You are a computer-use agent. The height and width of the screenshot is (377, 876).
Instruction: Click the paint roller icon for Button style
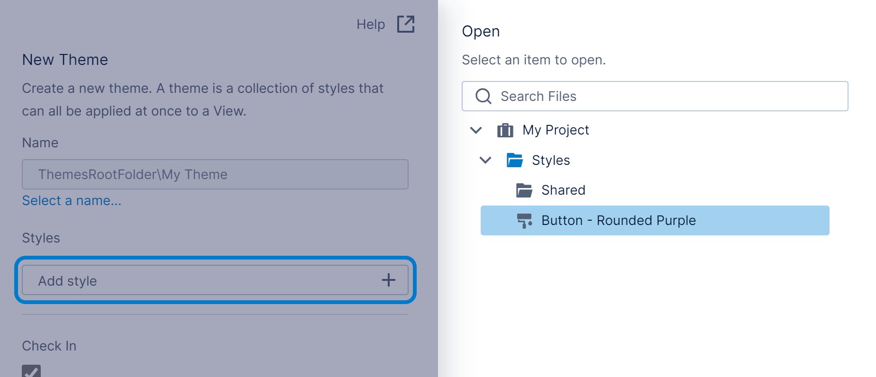(524, 221)
